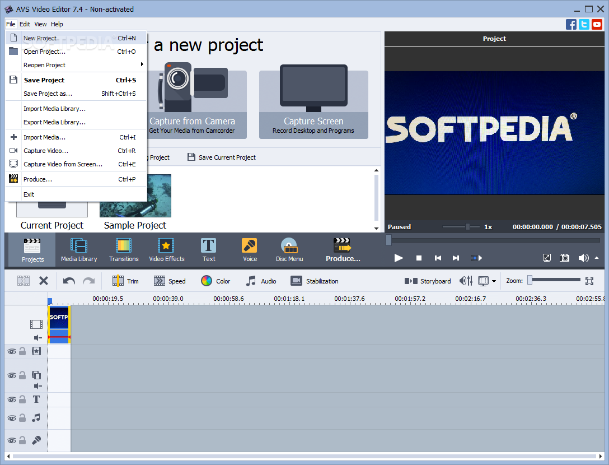Image resolution: width=609 pixels, height=465 pixels.
Task: Lock the text track
Action: coord(22,399)
